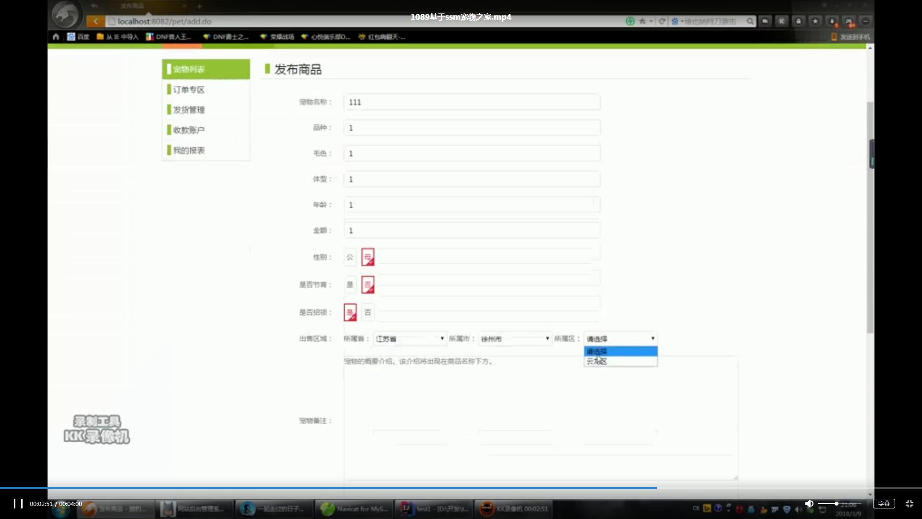Viewport: 922px width, 519px height.
Task: Seek along the video progress bar
Action: click(461, 488)
